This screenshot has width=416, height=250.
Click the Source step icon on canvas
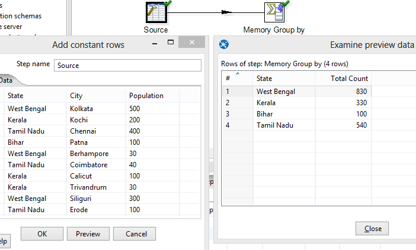click(156, 12)
